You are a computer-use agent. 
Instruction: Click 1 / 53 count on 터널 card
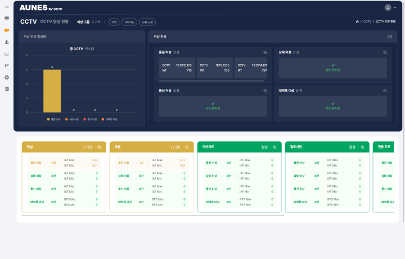point(87,147)
